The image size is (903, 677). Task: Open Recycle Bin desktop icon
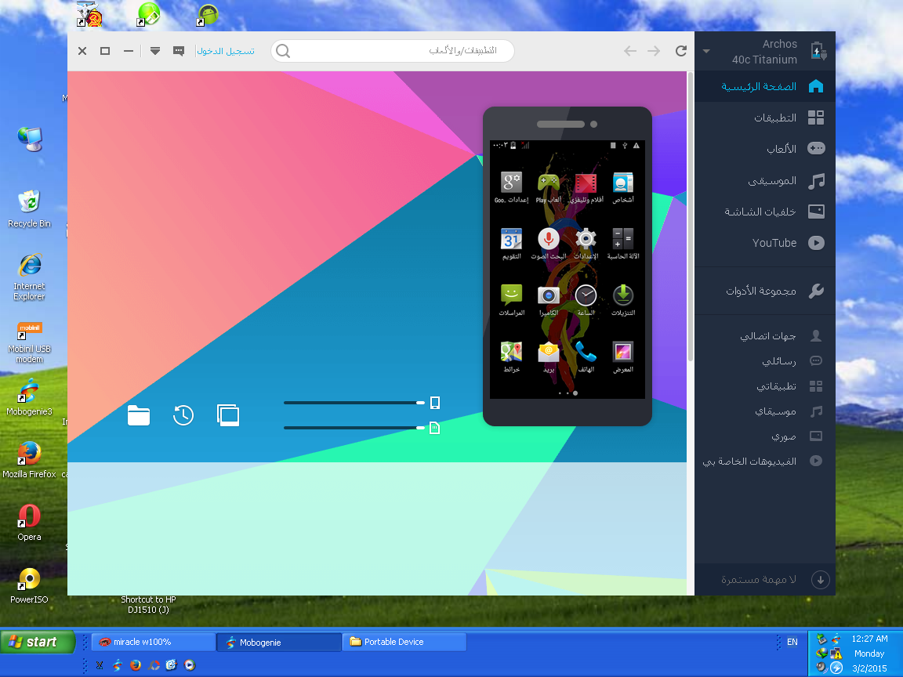pos(29,209)
